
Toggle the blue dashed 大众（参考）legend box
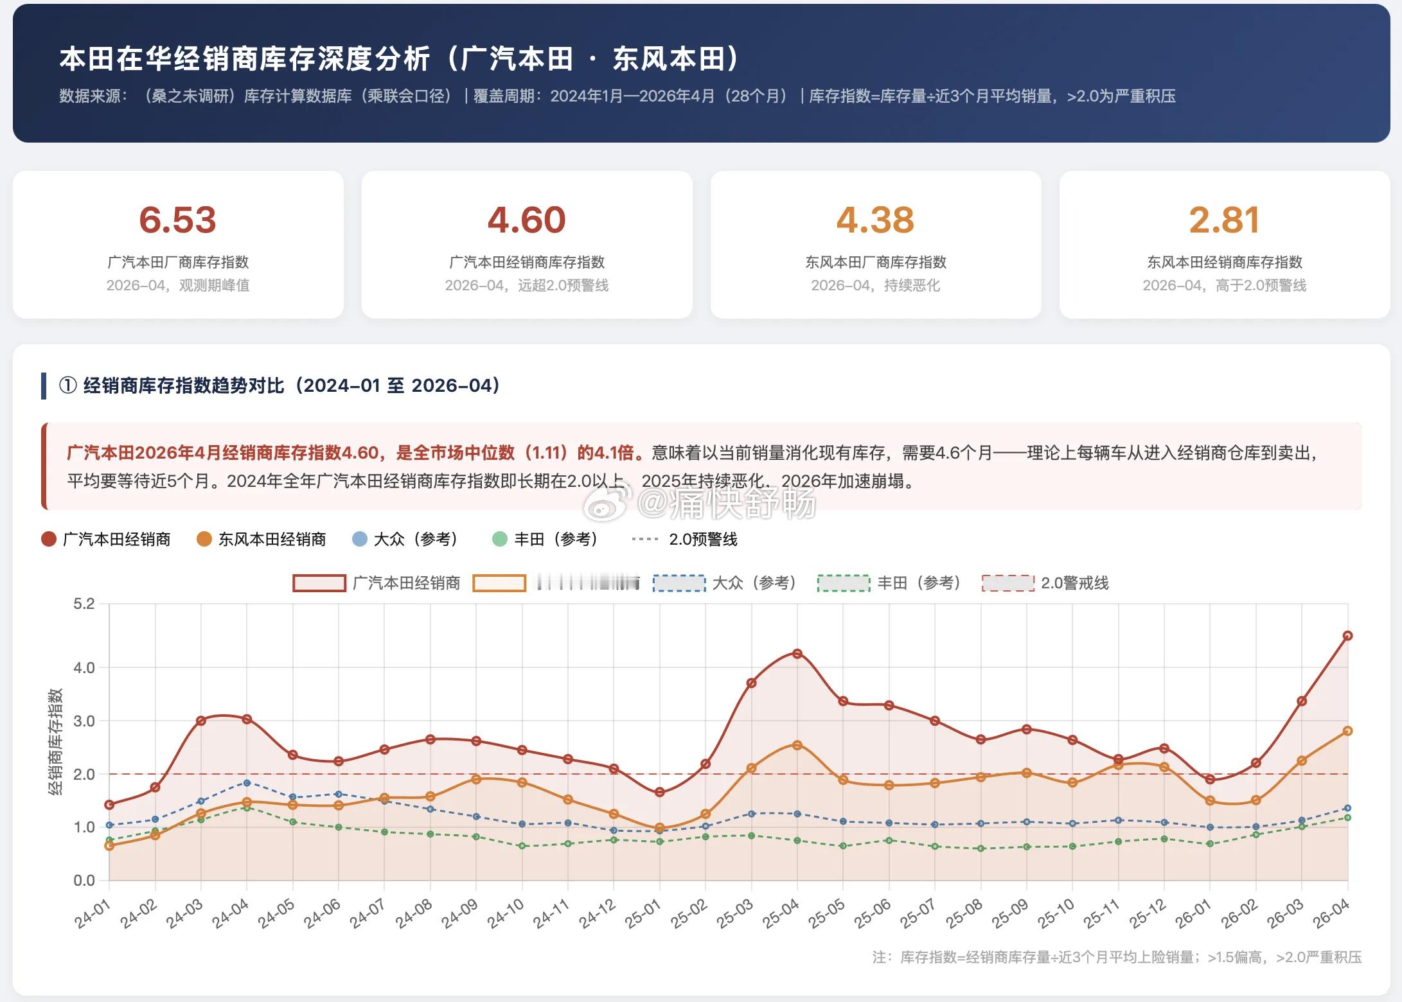click(x=679, y=583)
